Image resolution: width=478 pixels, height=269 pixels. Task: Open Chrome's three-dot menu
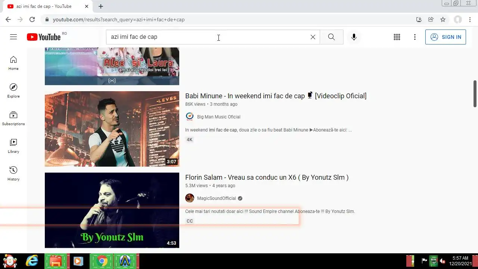tap(470, 19)
